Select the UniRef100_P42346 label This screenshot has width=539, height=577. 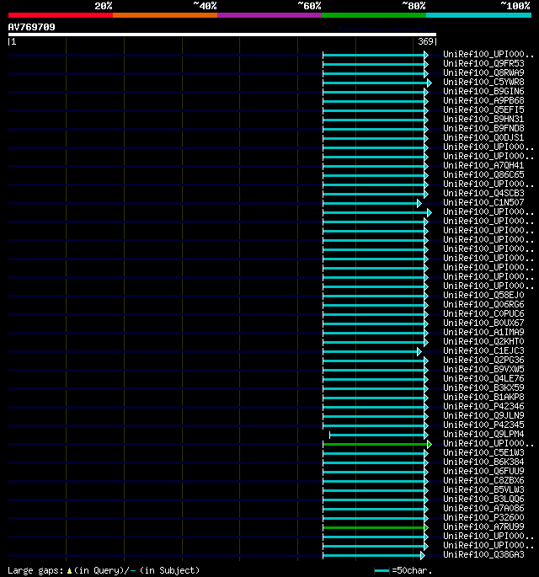[x=483, y=406]
